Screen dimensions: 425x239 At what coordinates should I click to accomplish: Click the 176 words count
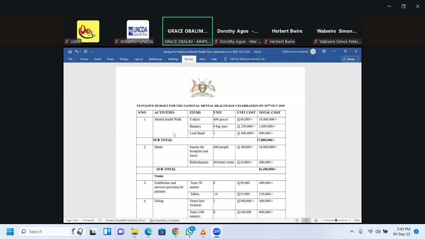tap(88, 220)
